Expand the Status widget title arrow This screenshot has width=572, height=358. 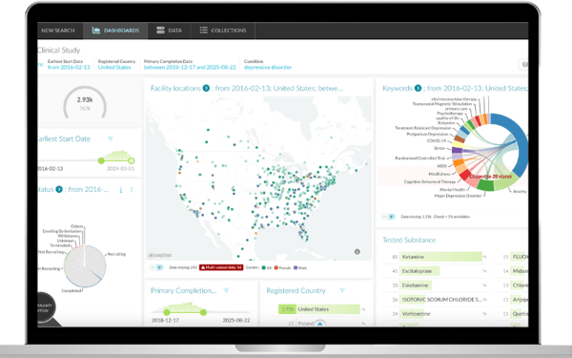[59, 189]
